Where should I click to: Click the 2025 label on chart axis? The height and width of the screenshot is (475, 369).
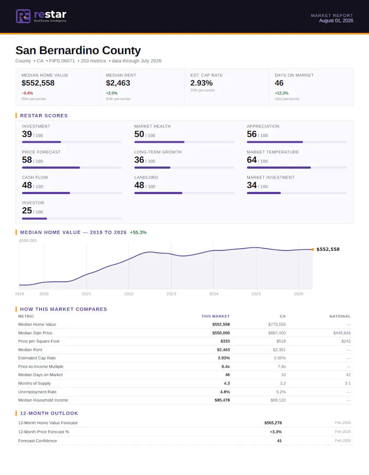(x=256, y=294)
